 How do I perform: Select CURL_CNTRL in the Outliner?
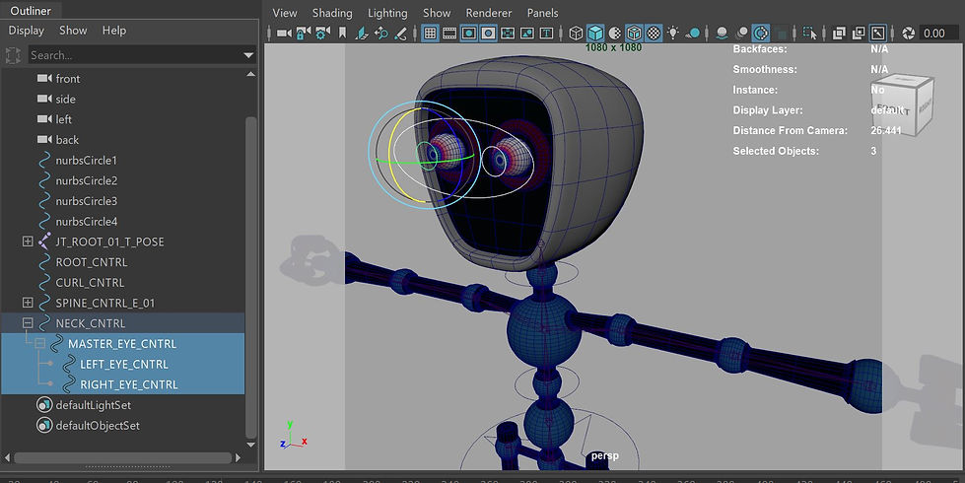[x=90, y=283]
